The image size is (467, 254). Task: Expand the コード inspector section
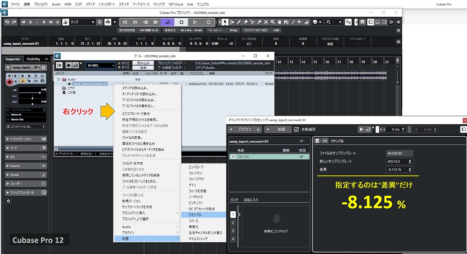(26, 148)
